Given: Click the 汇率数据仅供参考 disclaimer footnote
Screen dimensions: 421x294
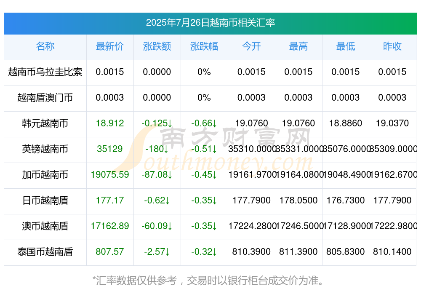Looking at the screenshot, I should point(208,281).
